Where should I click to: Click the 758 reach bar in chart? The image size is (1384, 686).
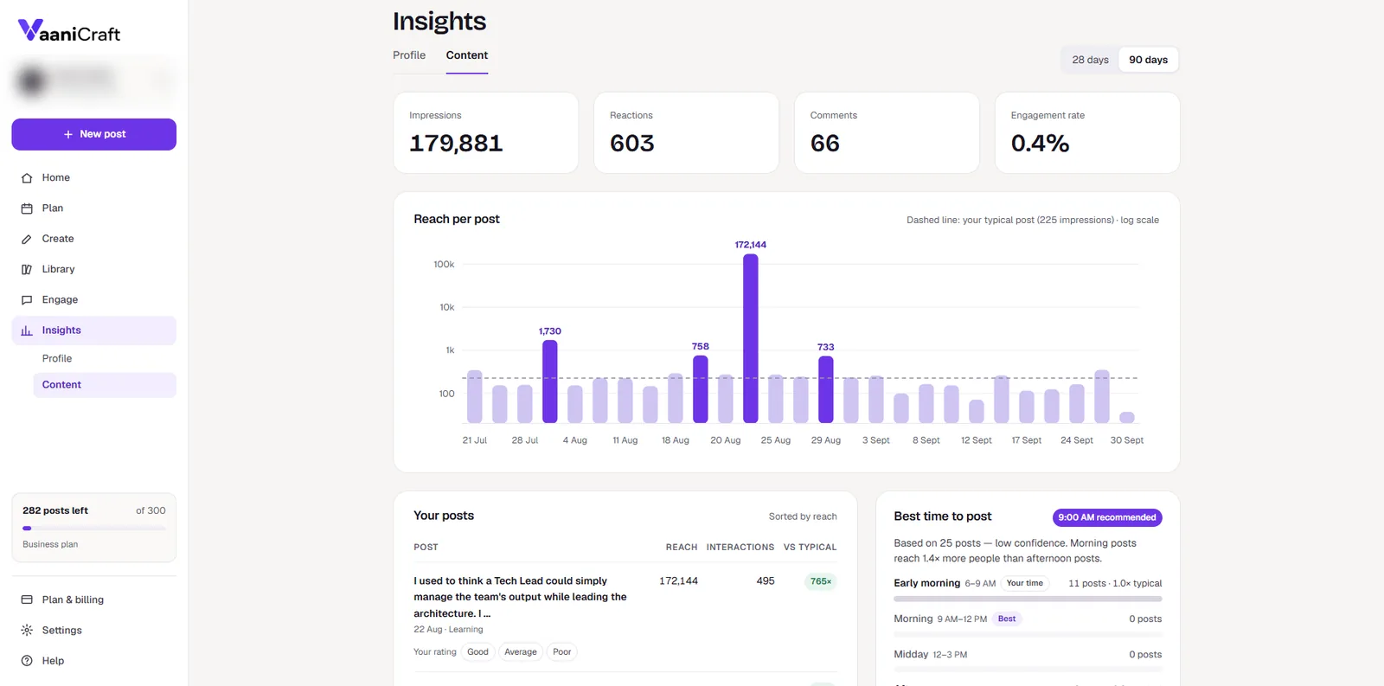click(x=701, y=389)
